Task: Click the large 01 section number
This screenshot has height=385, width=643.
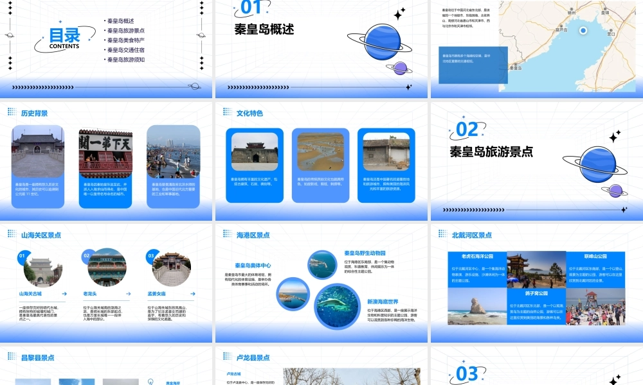Action: click(251, 7)
